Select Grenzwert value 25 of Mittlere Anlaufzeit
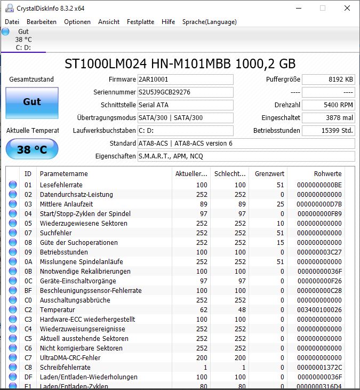This screenshot has height=390, width=360. click(281, 204)
